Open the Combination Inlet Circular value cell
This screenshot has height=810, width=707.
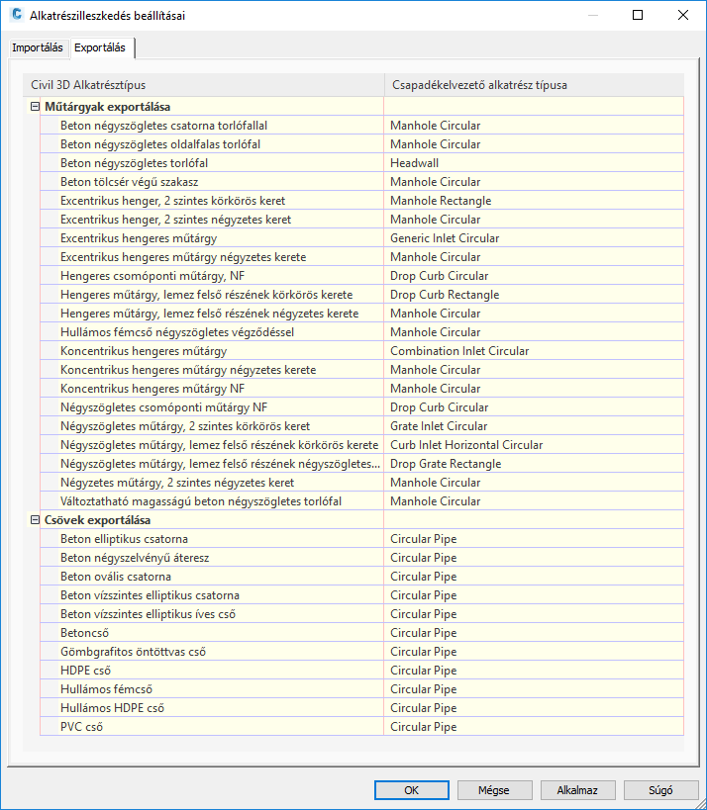(534, 351)
